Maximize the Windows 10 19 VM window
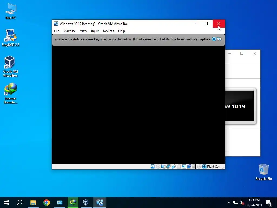This screenshot has height=208, width=277. point(206,24)
